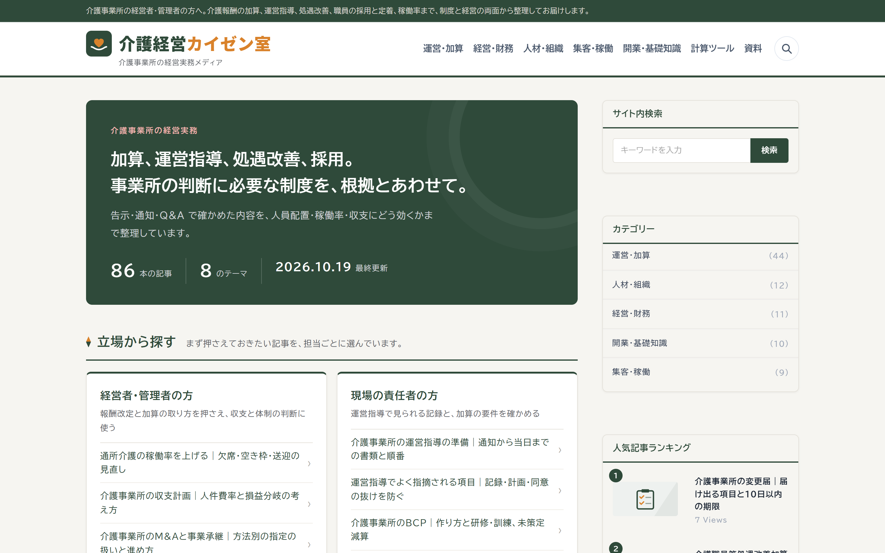Go to 開業・基礎知識 in top navigation
Image resolution: width=885 pixels, height=553 pixels.
click(x=652, y=48)
